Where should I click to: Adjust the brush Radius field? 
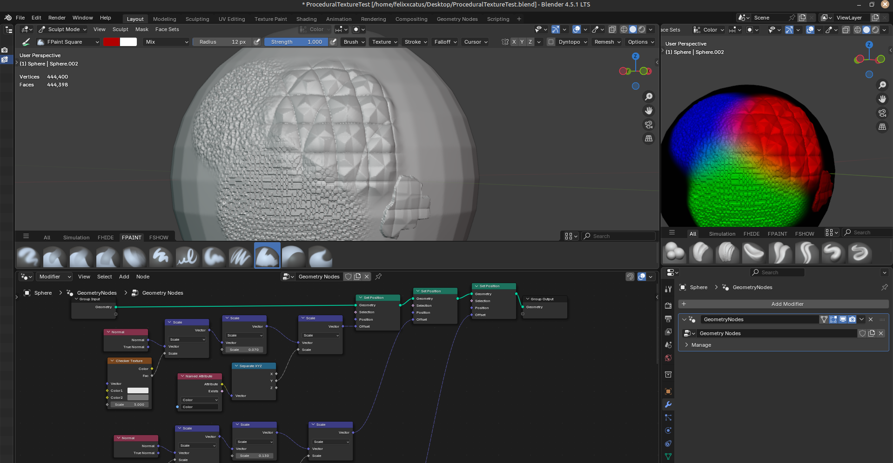[x=222, y=42]
